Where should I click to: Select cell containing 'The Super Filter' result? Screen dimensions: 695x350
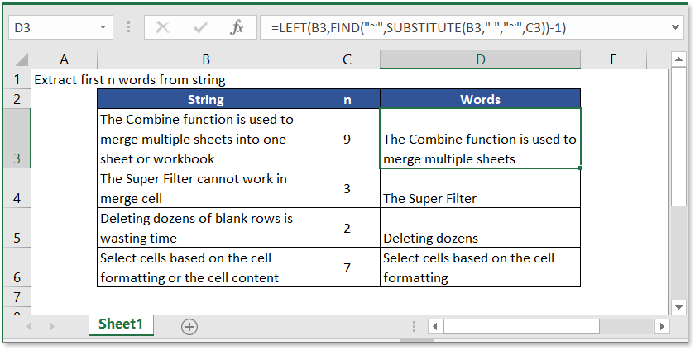tap(480, 189)
